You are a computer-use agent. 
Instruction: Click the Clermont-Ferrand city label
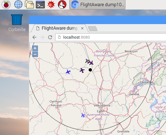tap(56, 103)
